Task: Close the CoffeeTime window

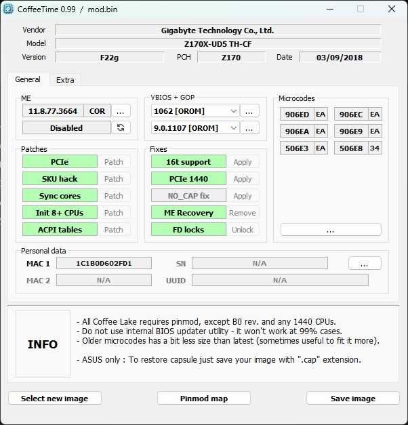Action: [392, 9]
